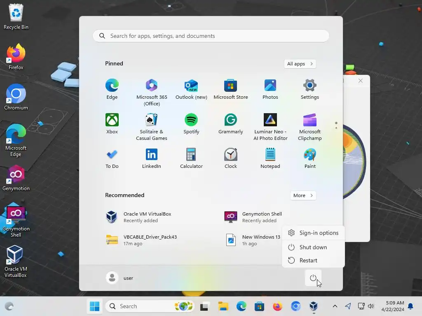Image resolution: width=422 pixels, height=316 pixels.
Task: Open New Windows 13 recommended file
Action: [253, 240]
